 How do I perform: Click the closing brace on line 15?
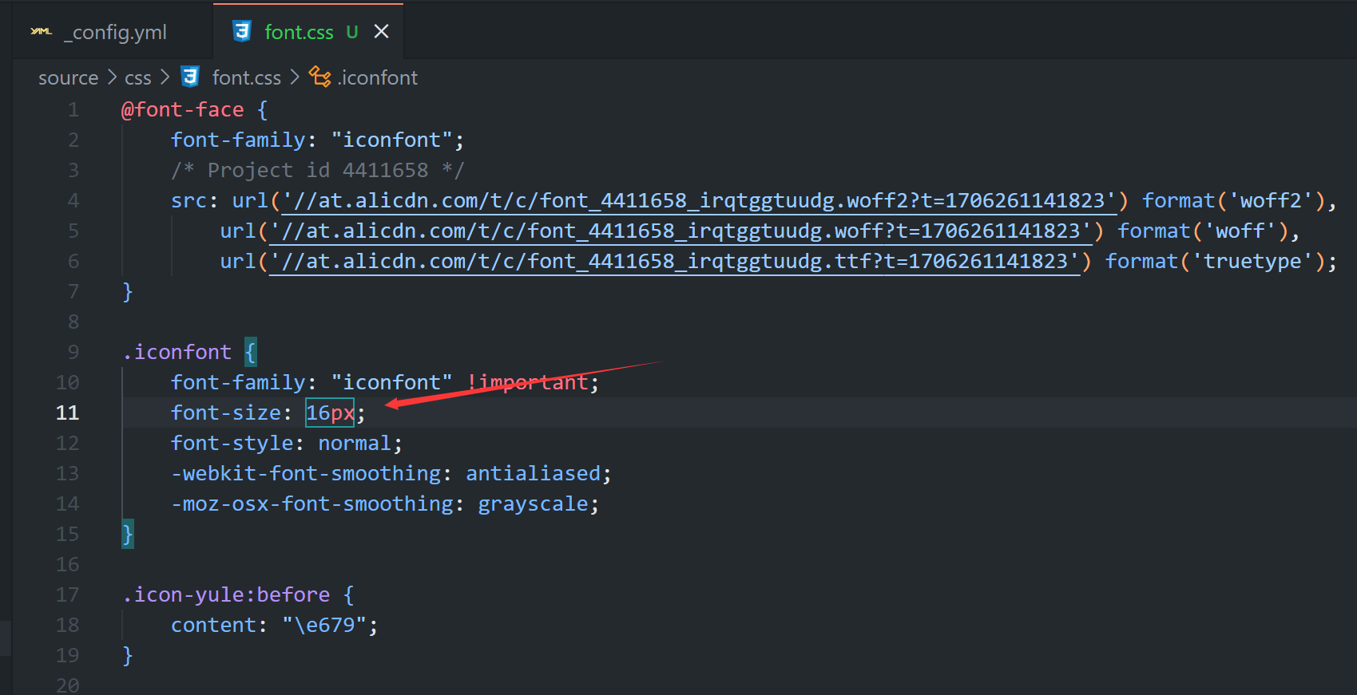click(x=128, y=534)
